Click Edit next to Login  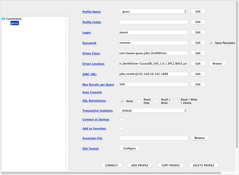[x=198, y=32]
